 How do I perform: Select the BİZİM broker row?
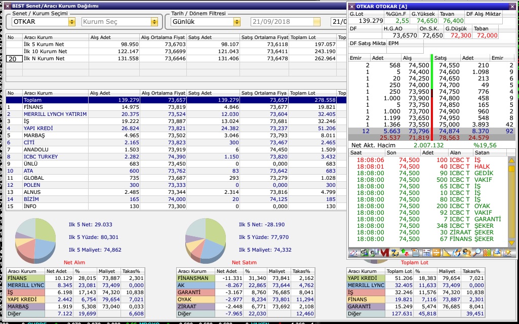(x=176, y=199)
